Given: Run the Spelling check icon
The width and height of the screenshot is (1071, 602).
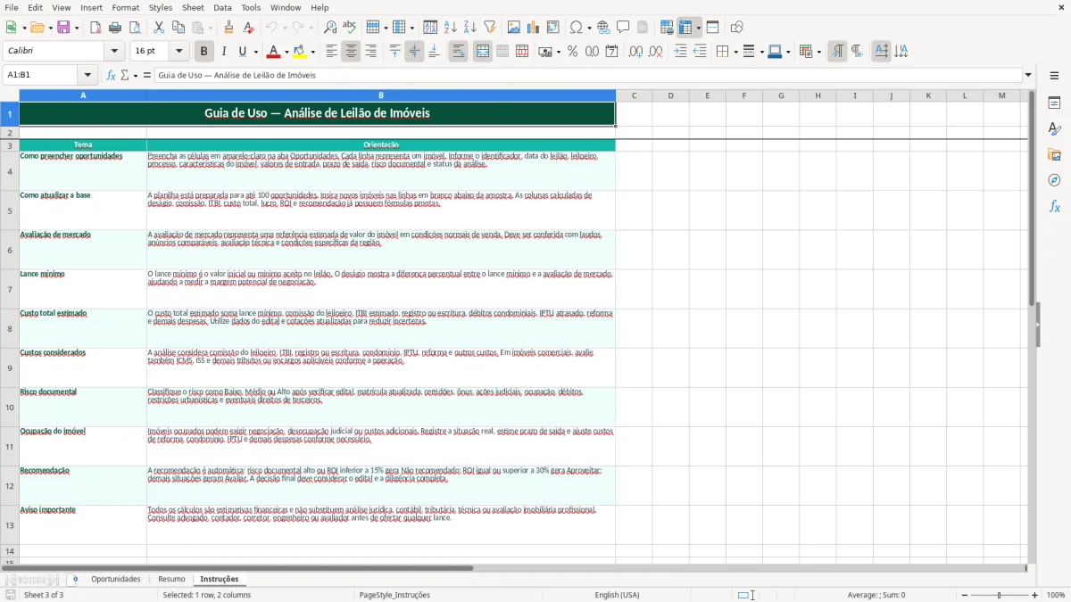Looking at the screenshot, I should click(x=350, y=28).
